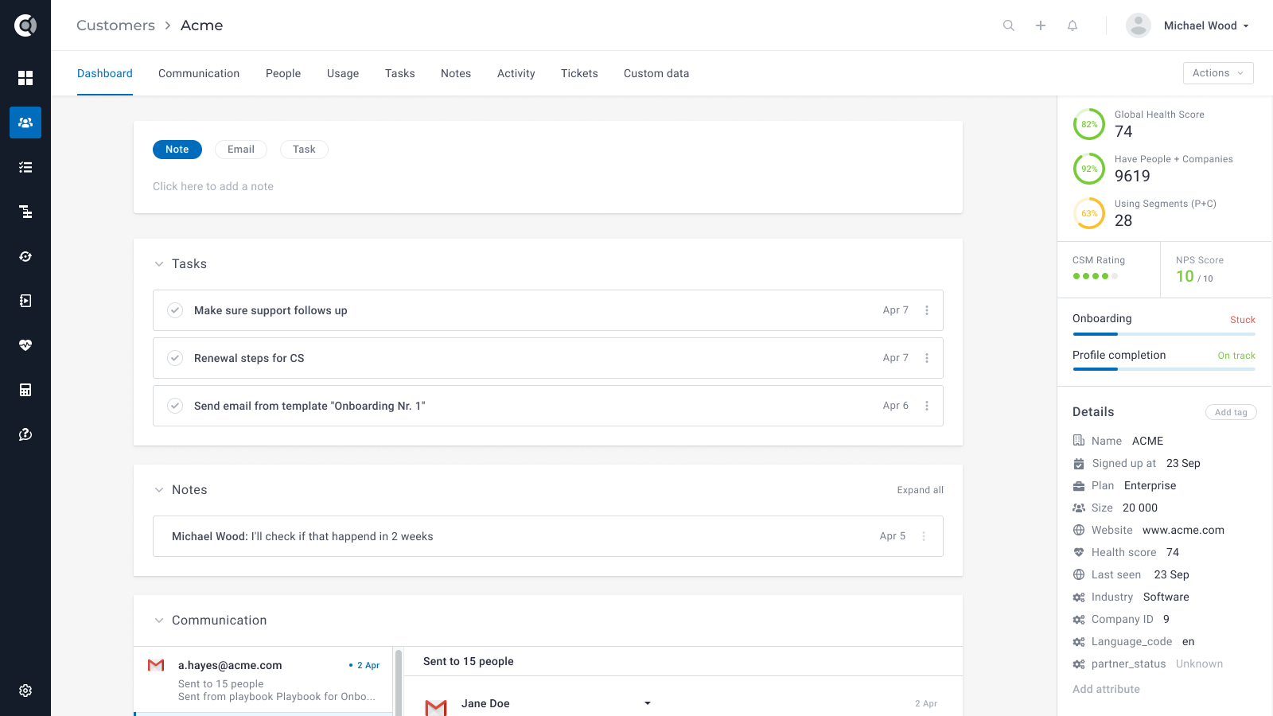Collapse the Notes section
The image size is (1273, 716).
coord(159,490)
